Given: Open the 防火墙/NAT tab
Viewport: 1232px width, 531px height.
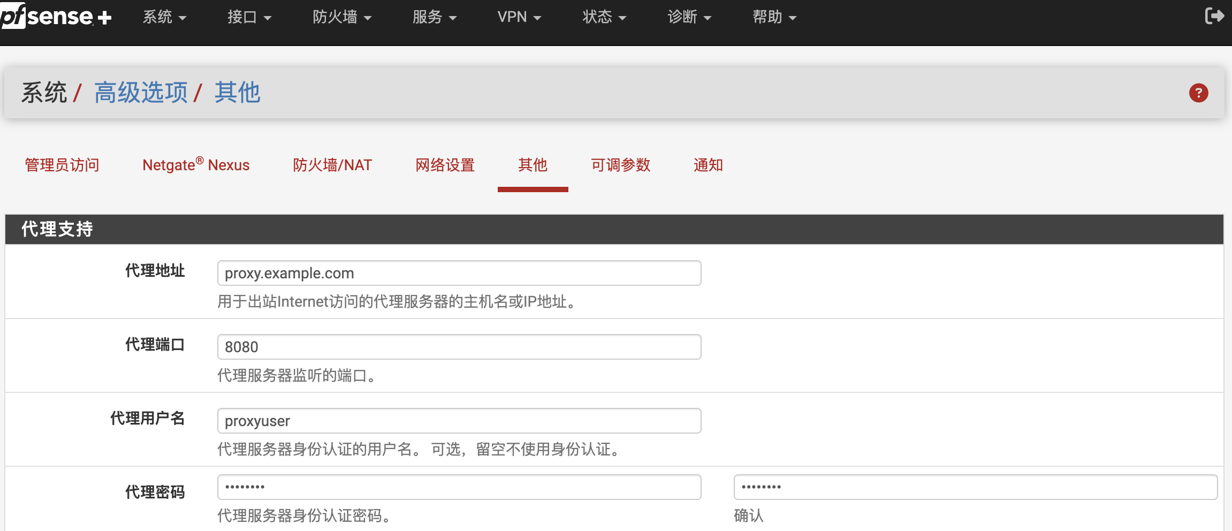Looking at the screenshot, I should click(332, 165).
